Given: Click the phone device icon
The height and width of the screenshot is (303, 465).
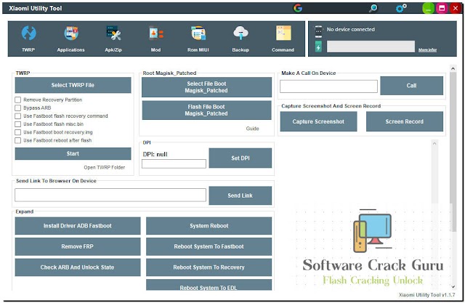Looking at the screenshot, I should 318,32.
